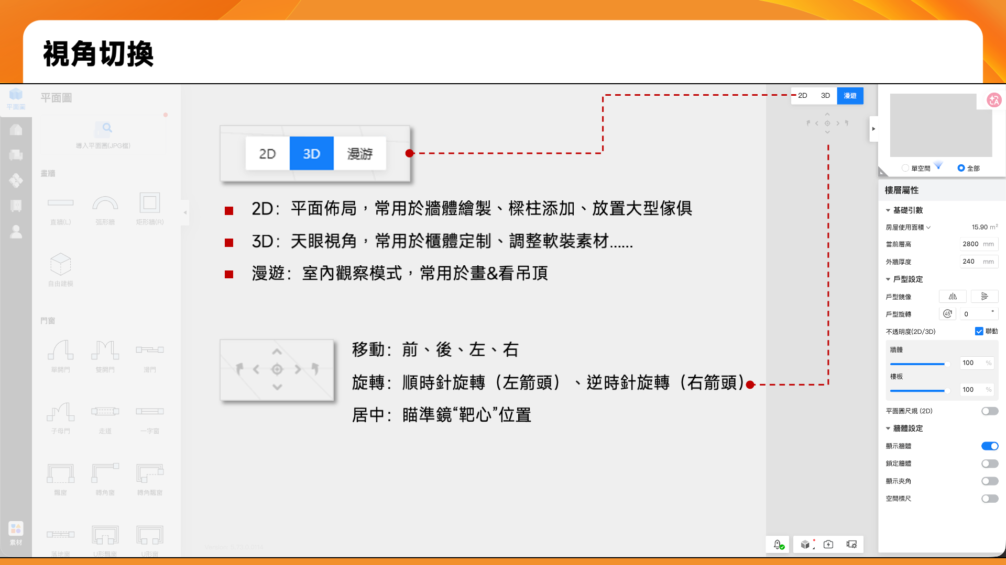Click the 漫遊 roaming view button

coord(850,96)
